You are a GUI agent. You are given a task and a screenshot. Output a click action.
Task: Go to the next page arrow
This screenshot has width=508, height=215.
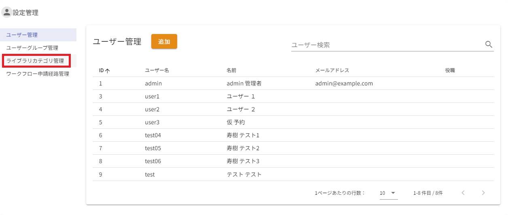click(483, 193)
